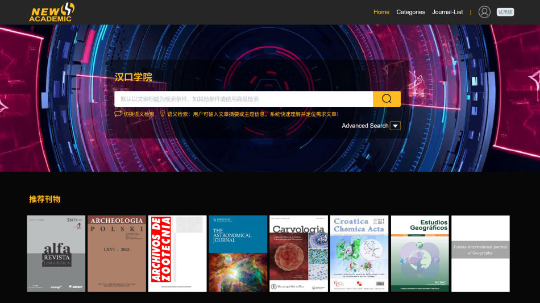540x303 pixels.
Task: Open Fennia-International Journal of Geography cover
Action: coord(480,254)
